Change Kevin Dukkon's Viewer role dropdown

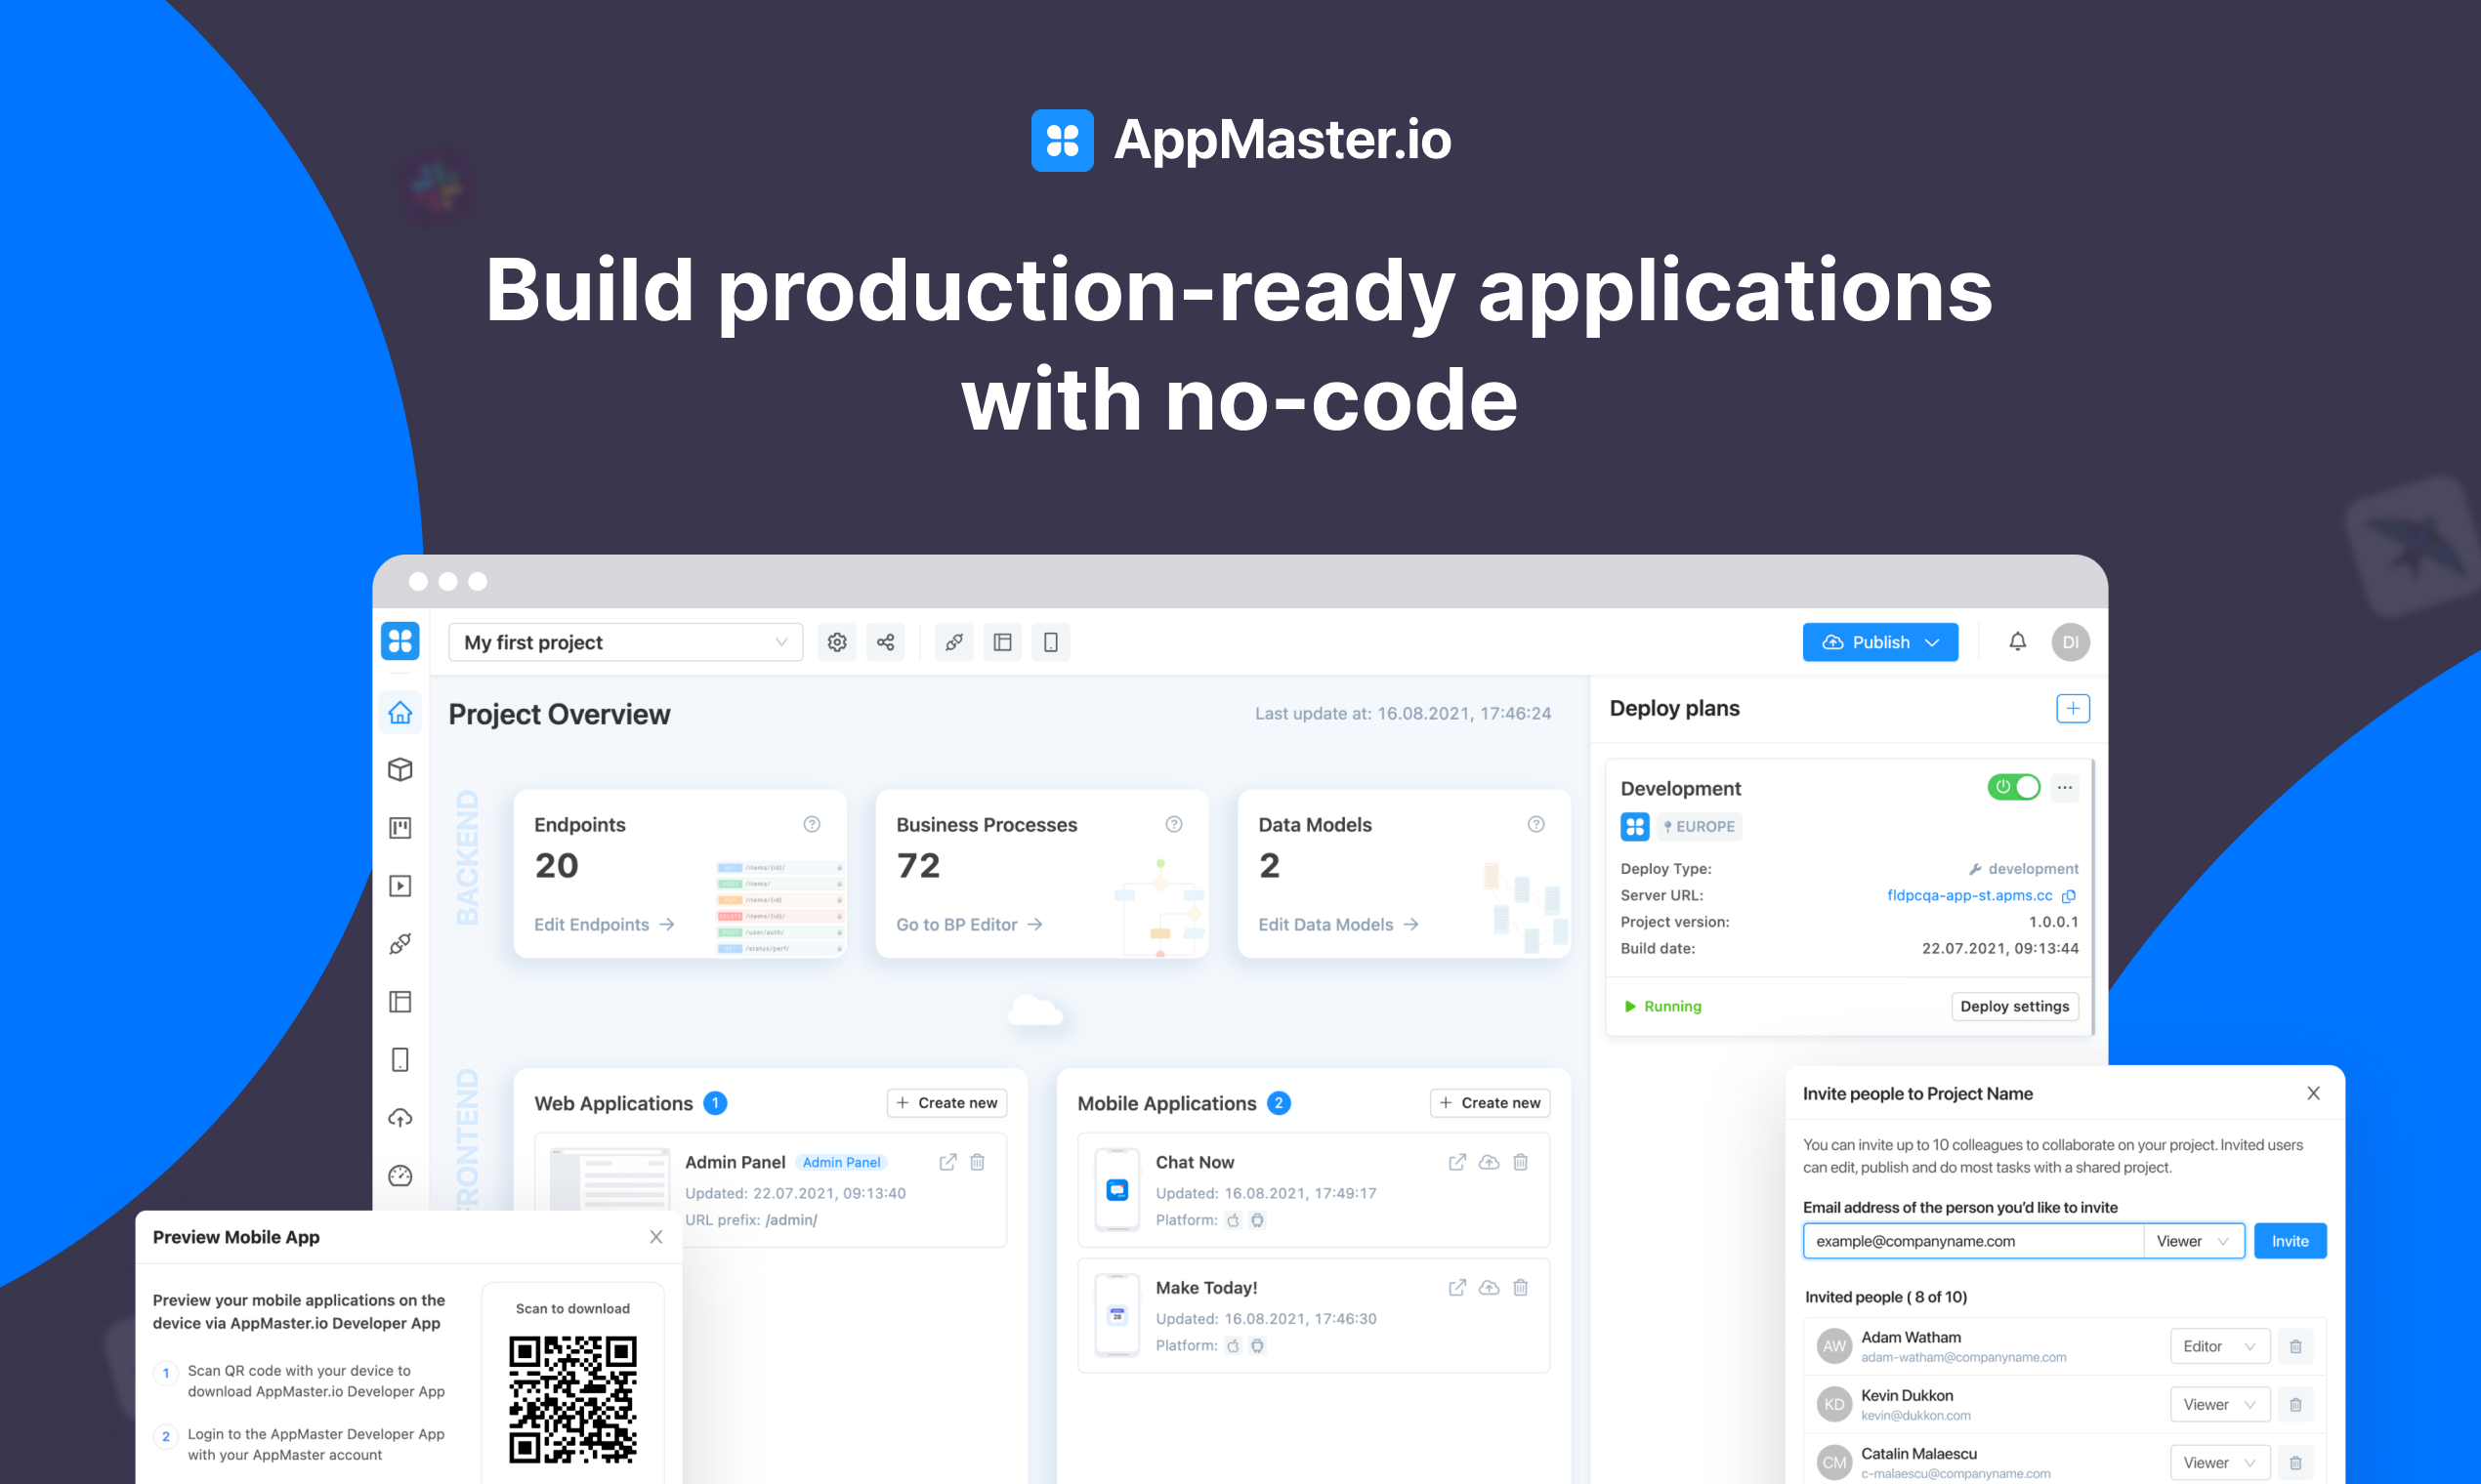tap(2219, 1404)
